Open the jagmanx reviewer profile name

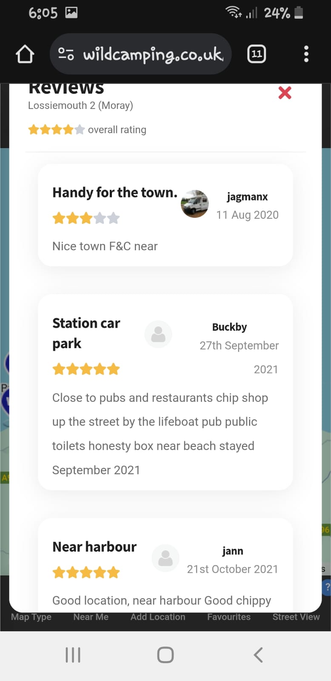[x=247, y=197]
